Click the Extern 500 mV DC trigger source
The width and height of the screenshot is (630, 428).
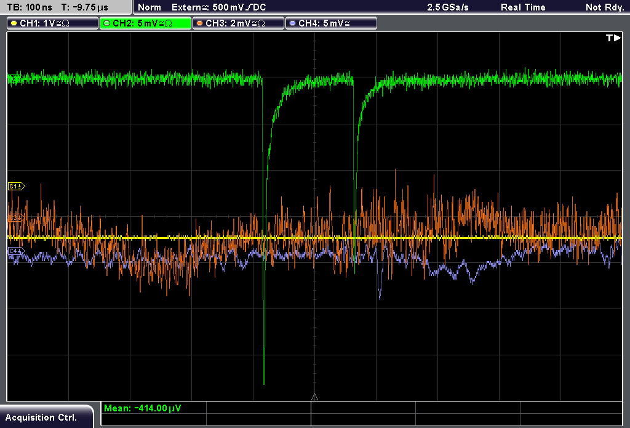[x=219, y=7]
